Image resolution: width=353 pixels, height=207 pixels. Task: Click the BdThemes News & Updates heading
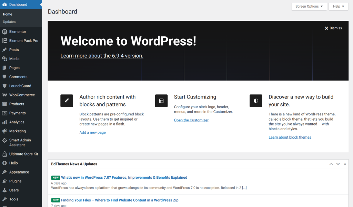(74, 164)
